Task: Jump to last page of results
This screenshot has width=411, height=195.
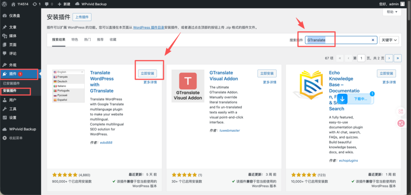Action: (x=398, y=58)
